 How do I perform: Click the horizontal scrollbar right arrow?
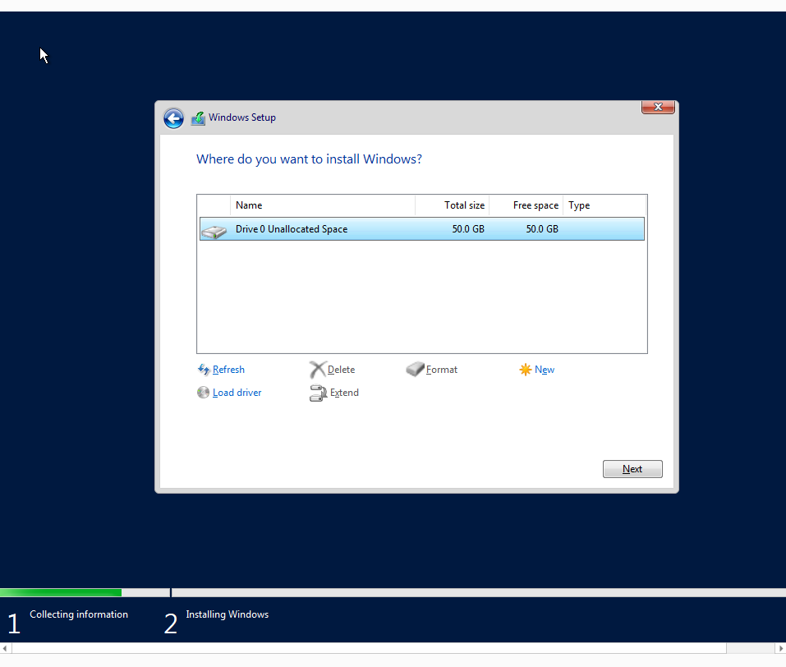click(780, 648)
